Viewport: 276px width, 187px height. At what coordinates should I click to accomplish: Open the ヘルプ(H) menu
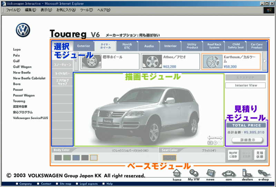coord(104,10)
